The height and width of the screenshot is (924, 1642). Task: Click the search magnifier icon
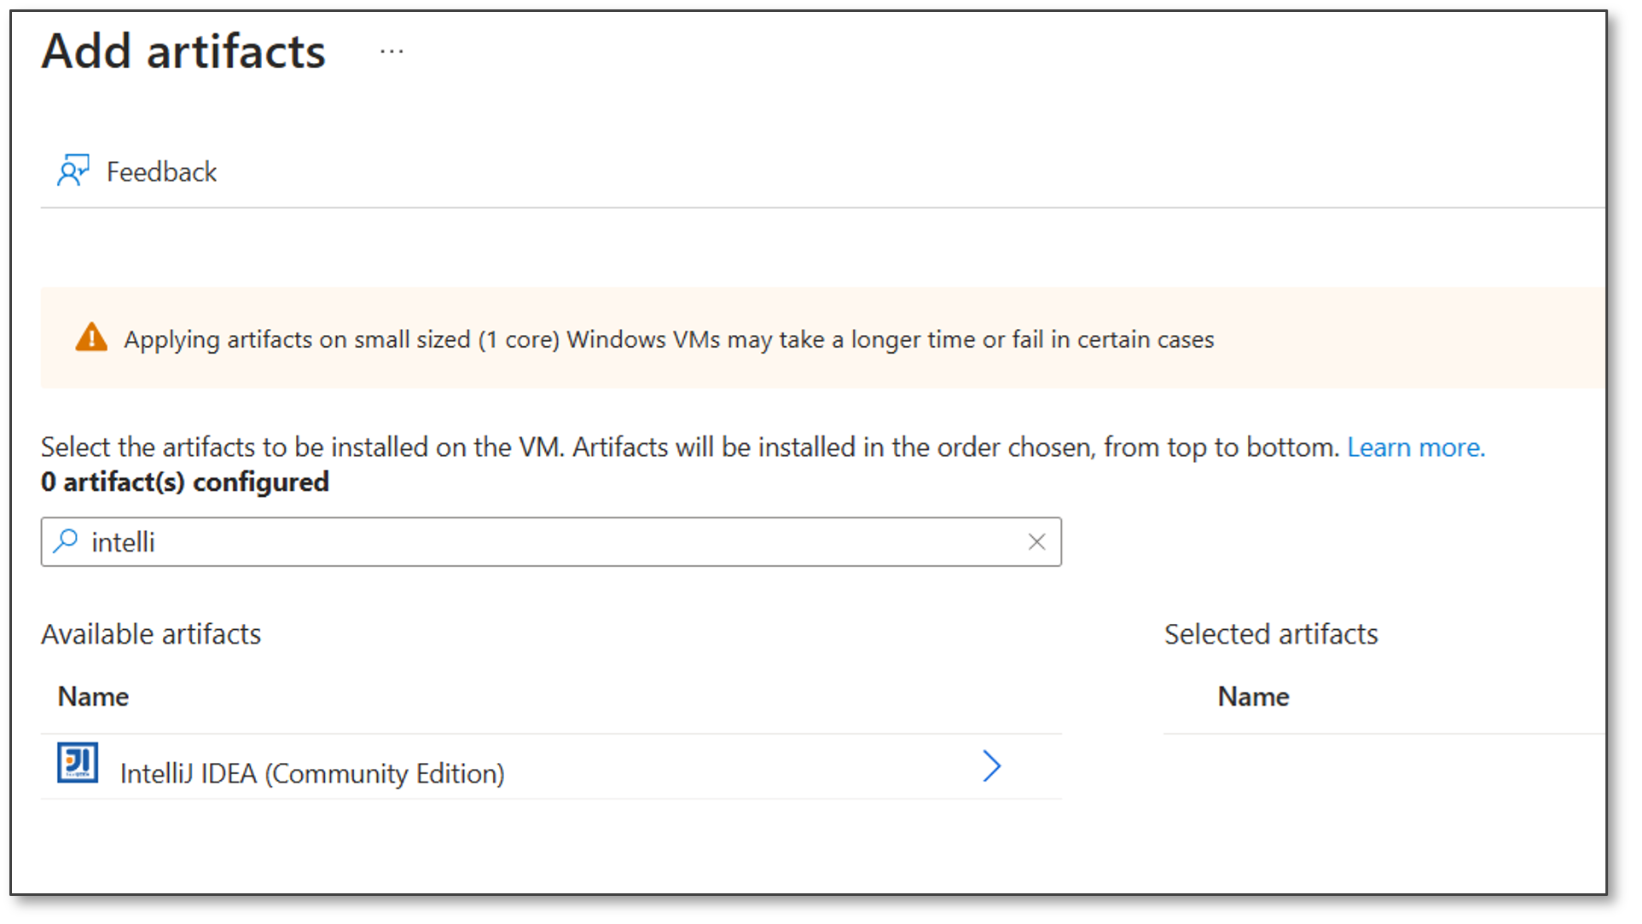coord(66,541)
